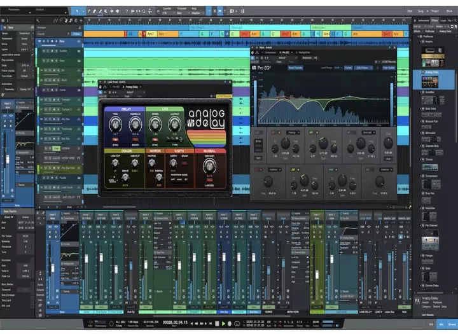Expand the Beat Delay entry in browser
The height and width of the screenshot is (334, 458).
coord(420,108)
